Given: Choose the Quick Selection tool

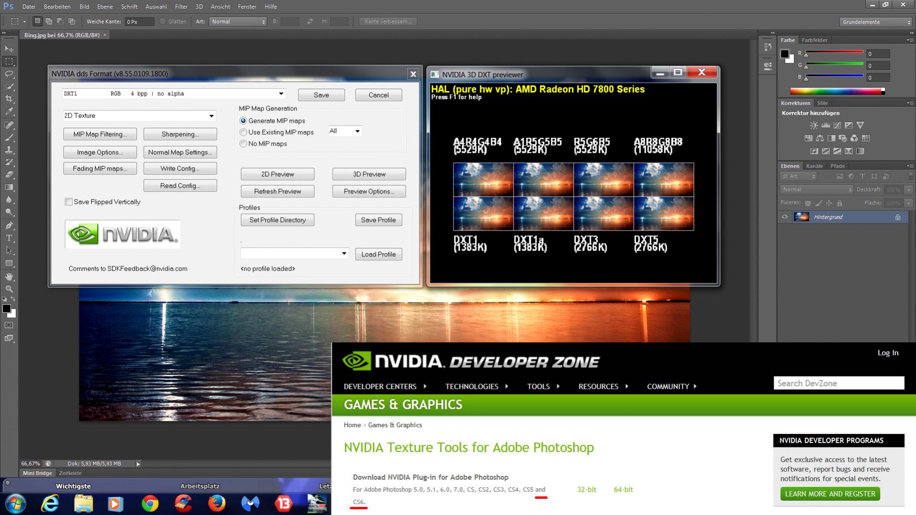Looking at the screenshot, I should tap(9, 86).
